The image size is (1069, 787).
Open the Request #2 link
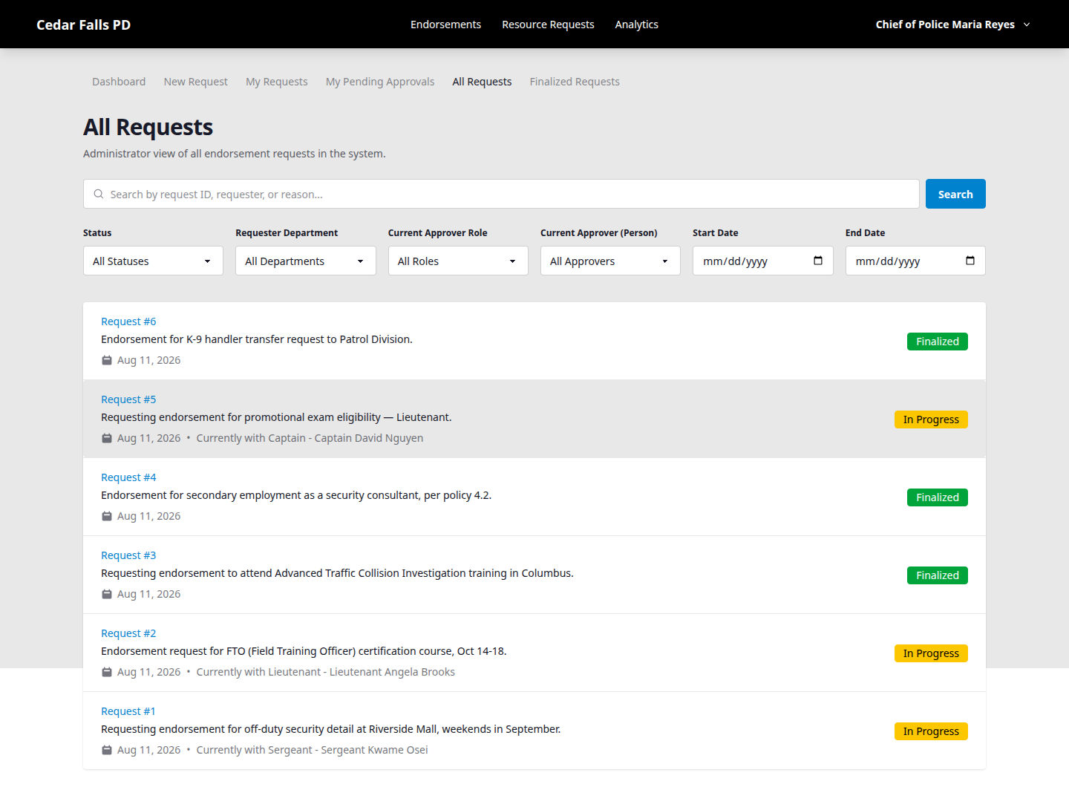point(128,633)
